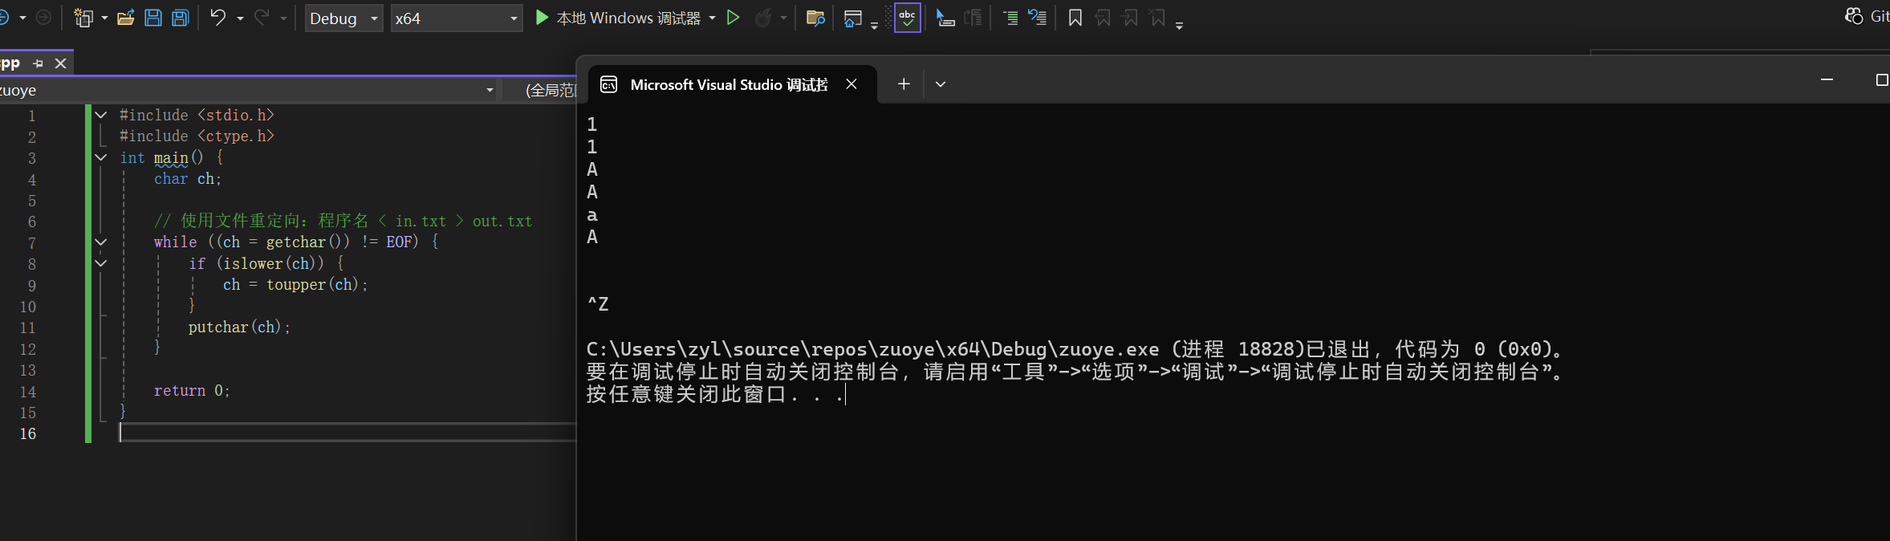Click #include <ctype.h> on line 2
This screenshot has width=1890, height=541.
[x=197, y=136]
